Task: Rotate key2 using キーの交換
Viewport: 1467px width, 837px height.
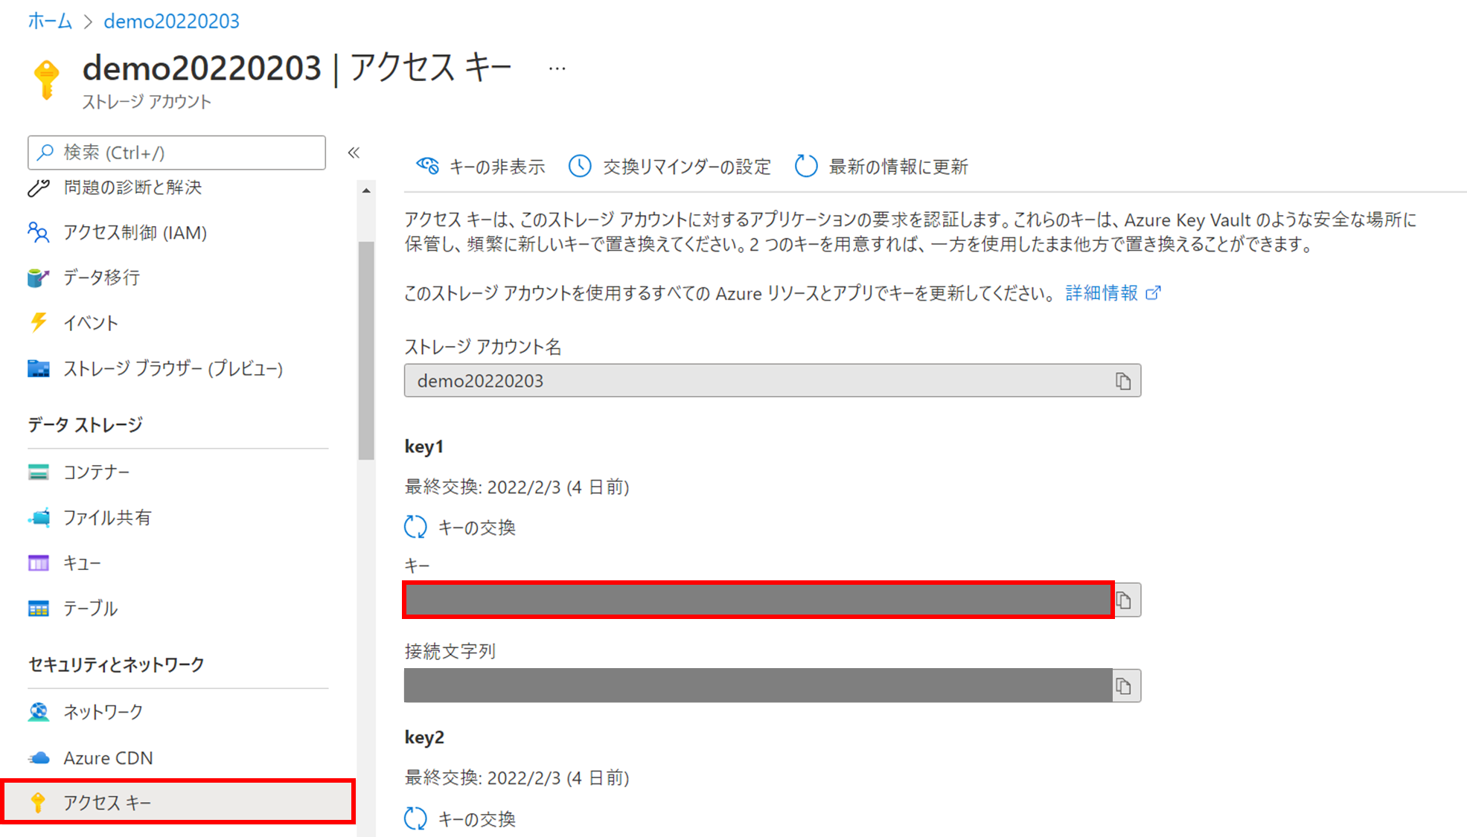Action: pyautogui.click(x=477, y=818)
